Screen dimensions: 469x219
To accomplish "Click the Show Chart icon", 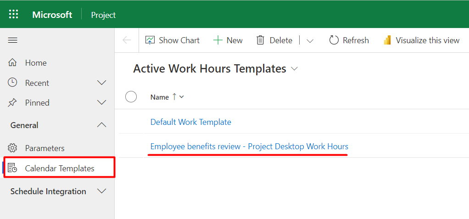I will tap(150, 40).
